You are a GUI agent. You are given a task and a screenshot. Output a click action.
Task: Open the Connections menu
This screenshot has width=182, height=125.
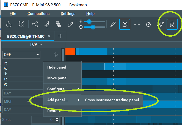tap(38, 13)
